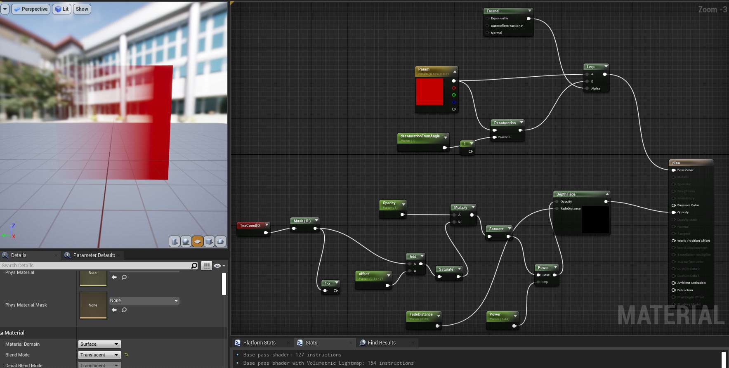The image size is (729, 368).
Task: Switch to the Platform Stats tab
Action: coord(259,343)
